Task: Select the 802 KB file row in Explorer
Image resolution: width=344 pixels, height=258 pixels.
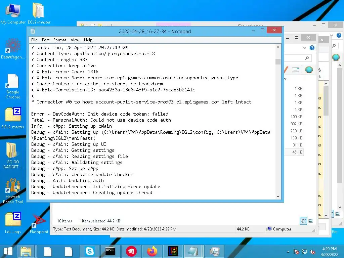Action: [x=294, y=124]
